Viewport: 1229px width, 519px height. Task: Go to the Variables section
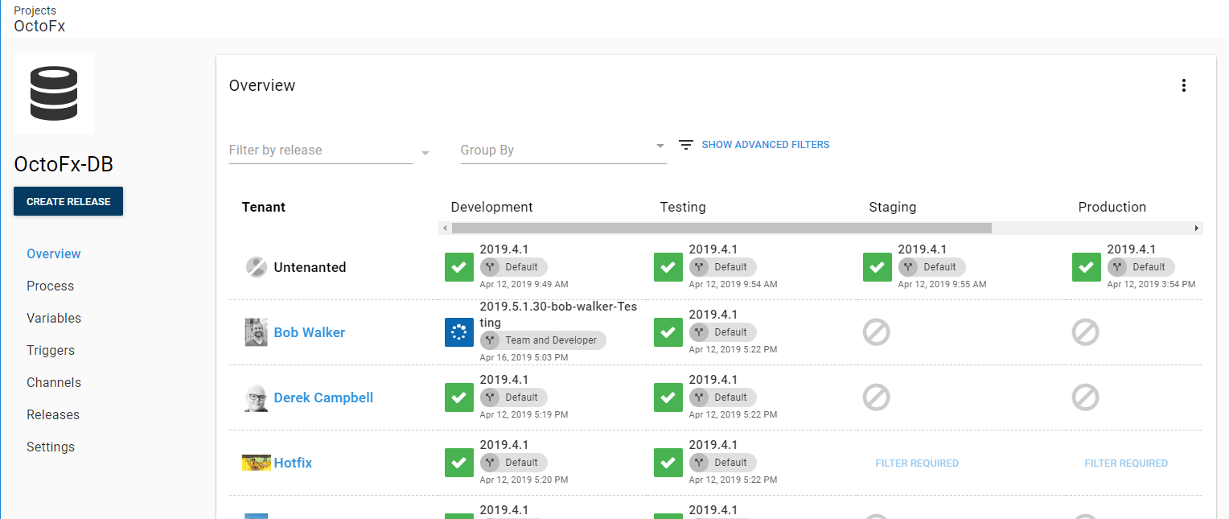click(54, 319)
